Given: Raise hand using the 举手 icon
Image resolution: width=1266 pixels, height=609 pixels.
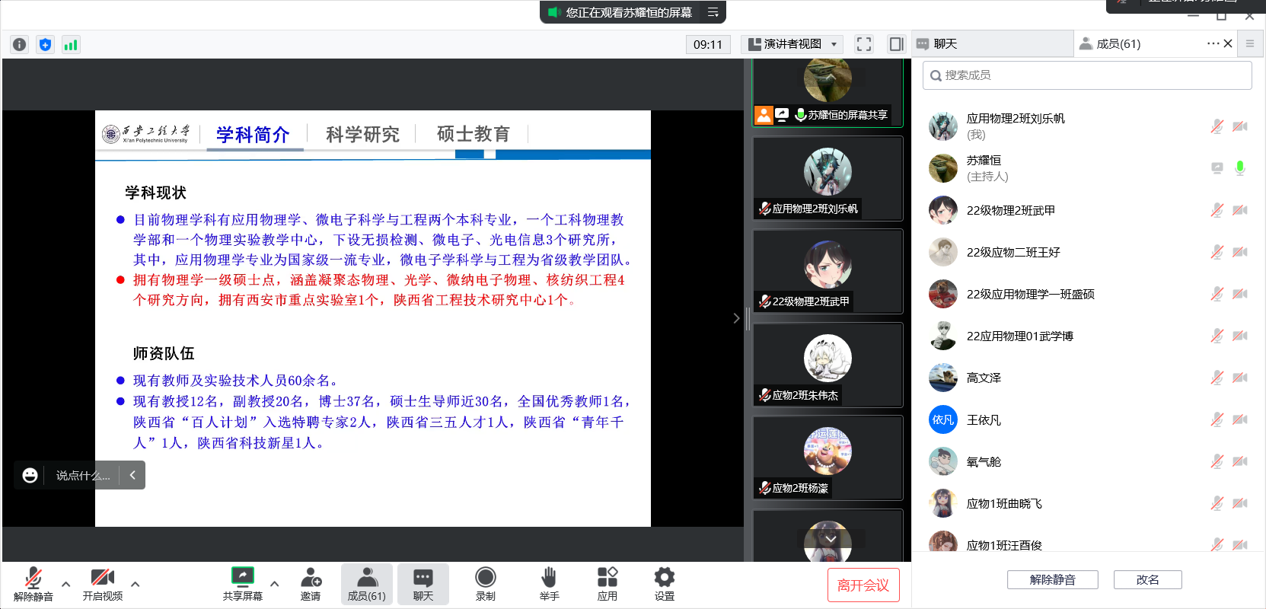Looking at the screenshot, I should pos(549,584).
